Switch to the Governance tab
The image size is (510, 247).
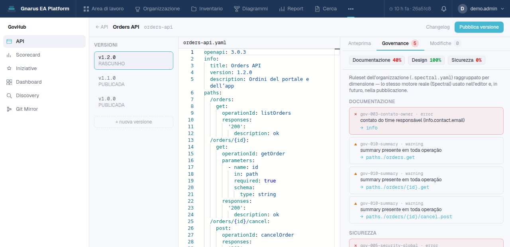pos(400,43)
